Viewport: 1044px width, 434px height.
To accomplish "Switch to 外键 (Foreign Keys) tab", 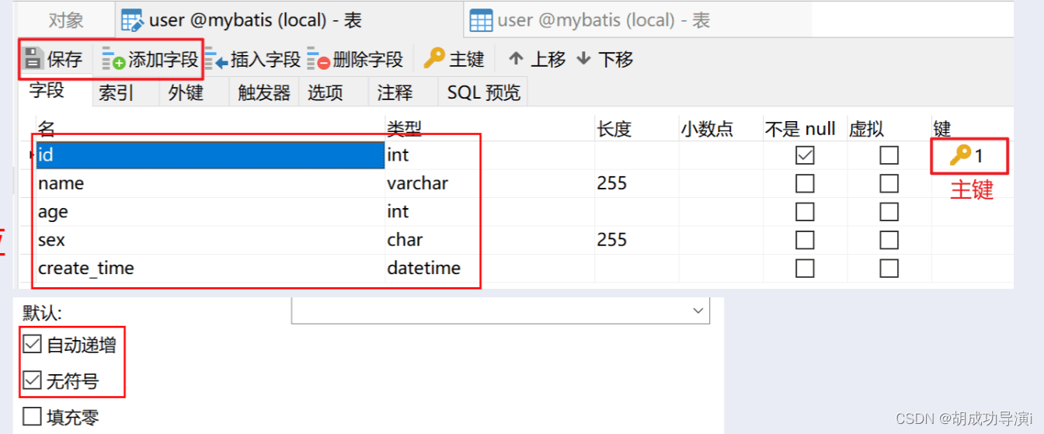I will coord(186,93).
